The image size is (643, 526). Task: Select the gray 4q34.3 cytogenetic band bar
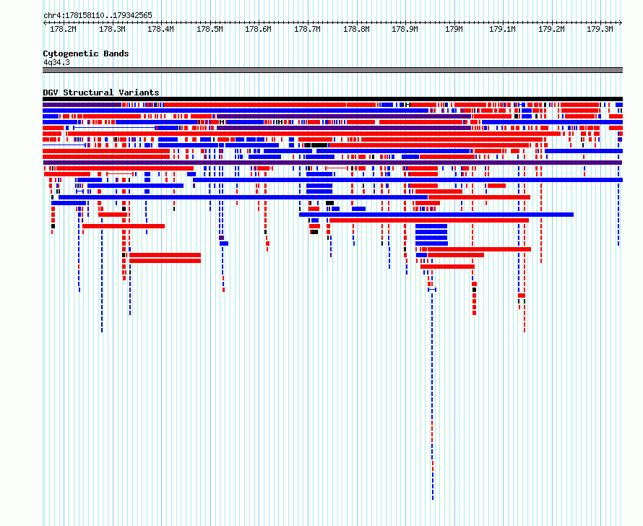point(332,70)
